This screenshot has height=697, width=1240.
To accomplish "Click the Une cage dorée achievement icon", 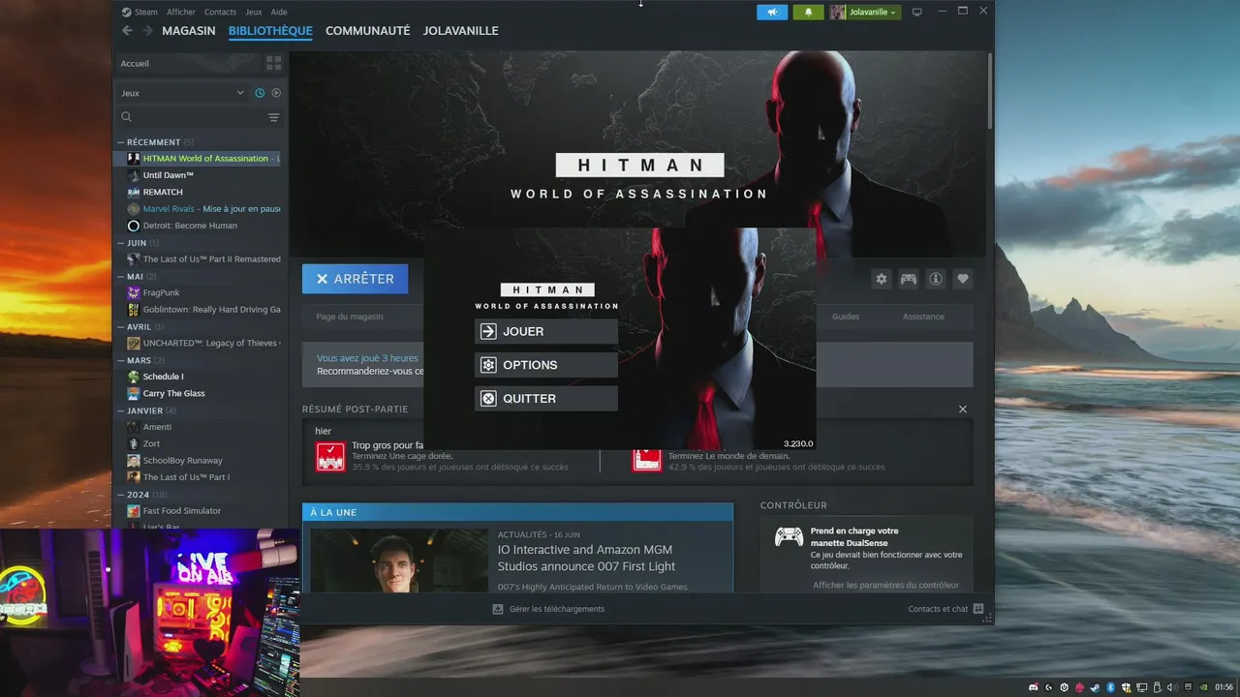I will click(x=330, y=457).
